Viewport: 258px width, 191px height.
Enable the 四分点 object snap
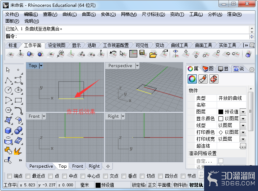click(x=160, y=176)
